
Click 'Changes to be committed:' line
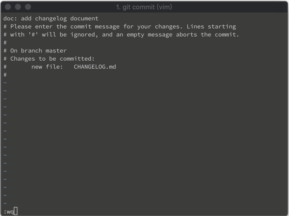pos(52,59)
